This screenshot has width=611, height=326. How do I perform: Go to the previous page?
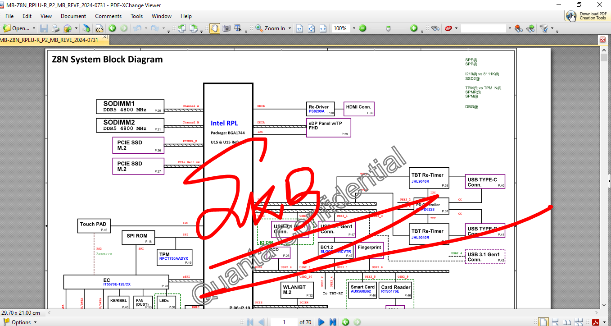(x=261, y=322)
